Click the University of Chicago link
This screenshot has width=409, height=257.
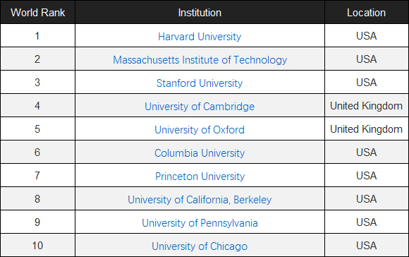200,246
